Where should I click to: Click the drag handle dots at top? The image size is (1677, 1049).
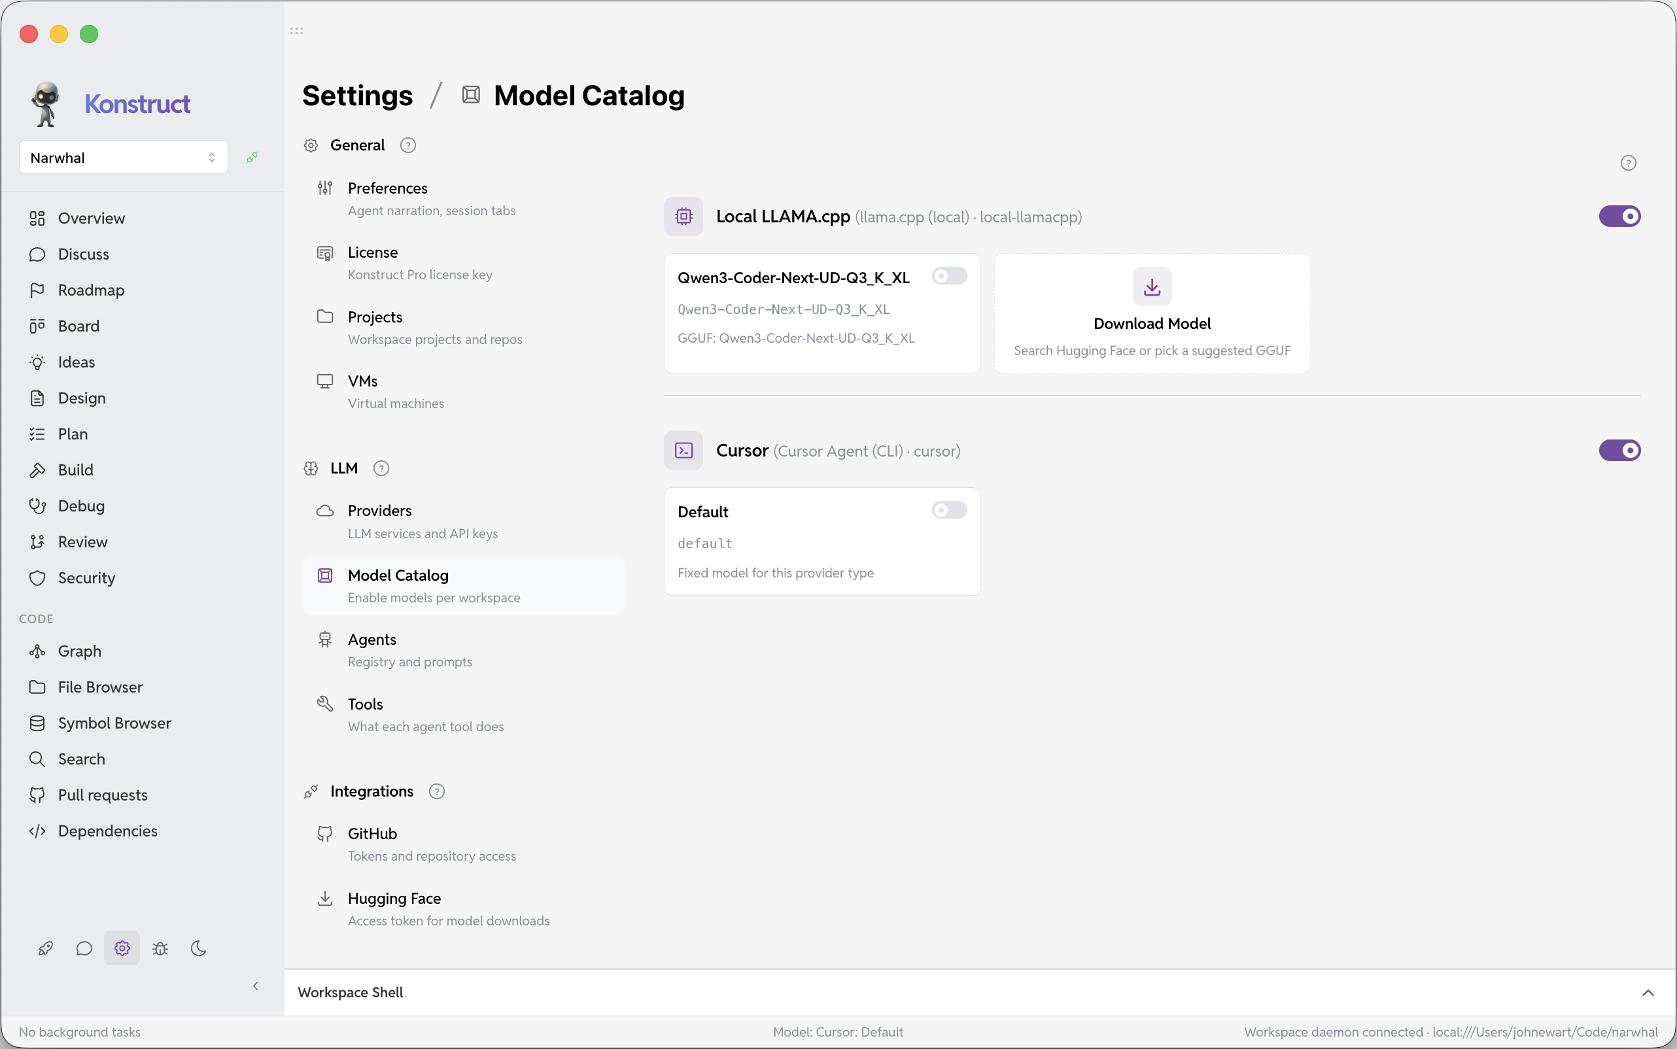tap(296, 31)
